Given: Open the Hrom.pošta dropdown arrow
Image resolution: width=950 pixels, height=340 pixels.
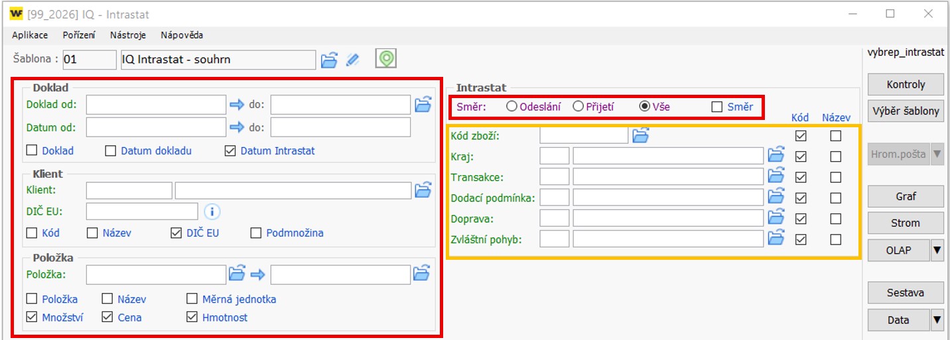Looking at the screenshot, I should [937, 154].
